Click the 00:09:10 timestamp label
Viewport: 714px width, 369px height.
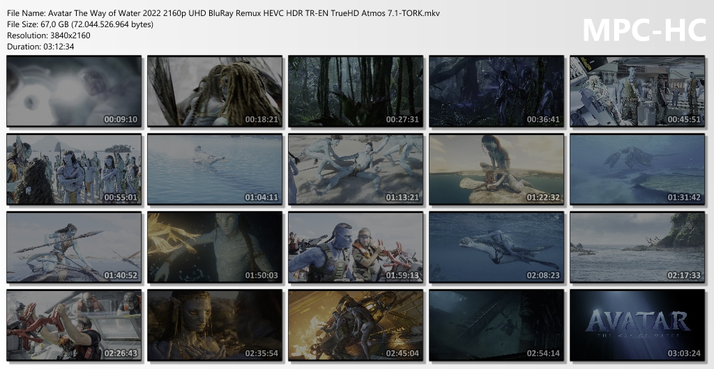coord(121,120)
